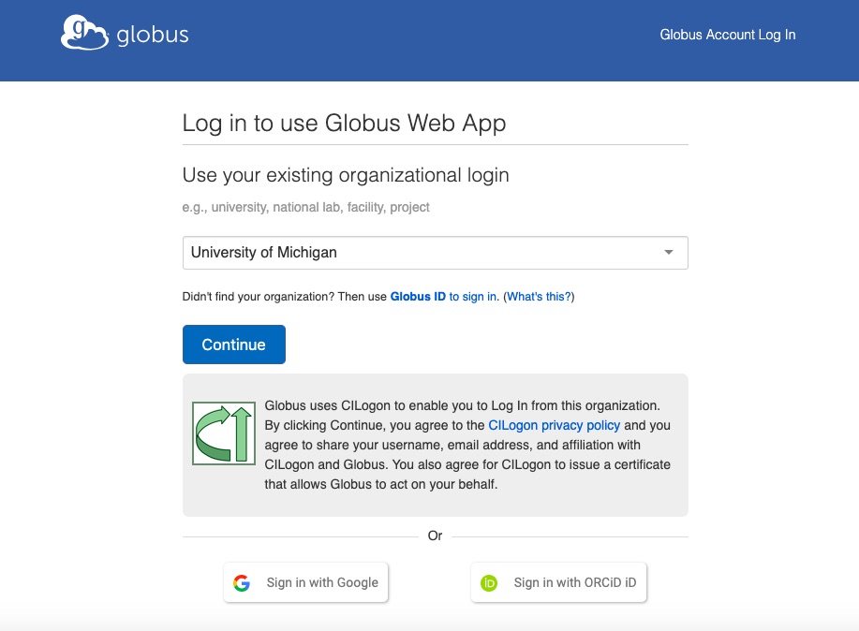Open the University of Michigan organization dropdown
The height and width of the screenshot is (631, 859).
(x=435, y=253)
